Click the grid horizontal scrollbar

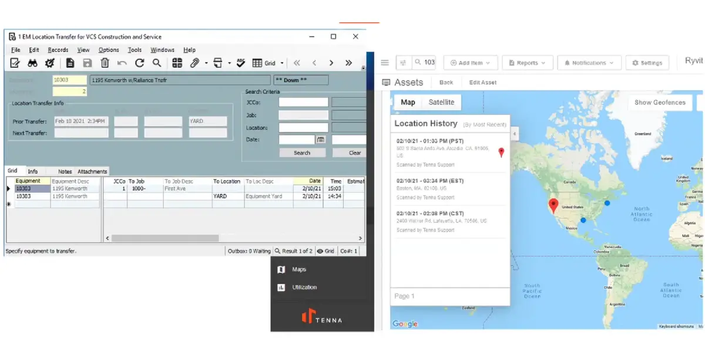point(164,238)
